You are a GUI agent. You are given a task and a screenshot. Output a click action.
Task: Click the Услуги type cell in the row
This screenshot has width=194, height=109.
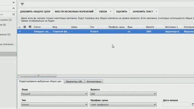(94, 31)
